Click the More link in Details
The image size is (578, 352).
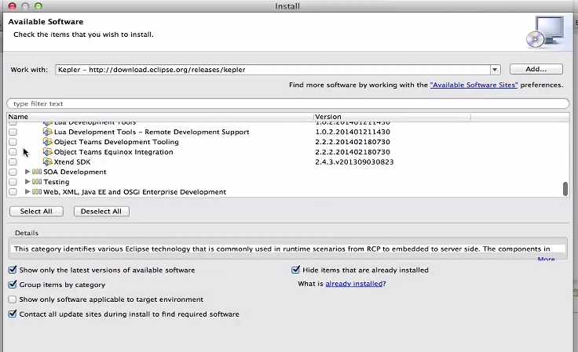546,259
